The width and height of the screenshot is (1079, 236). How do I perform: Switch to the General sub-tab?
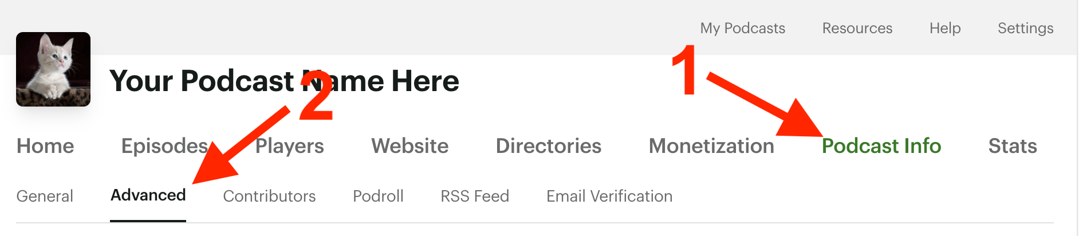click(45, 196)
